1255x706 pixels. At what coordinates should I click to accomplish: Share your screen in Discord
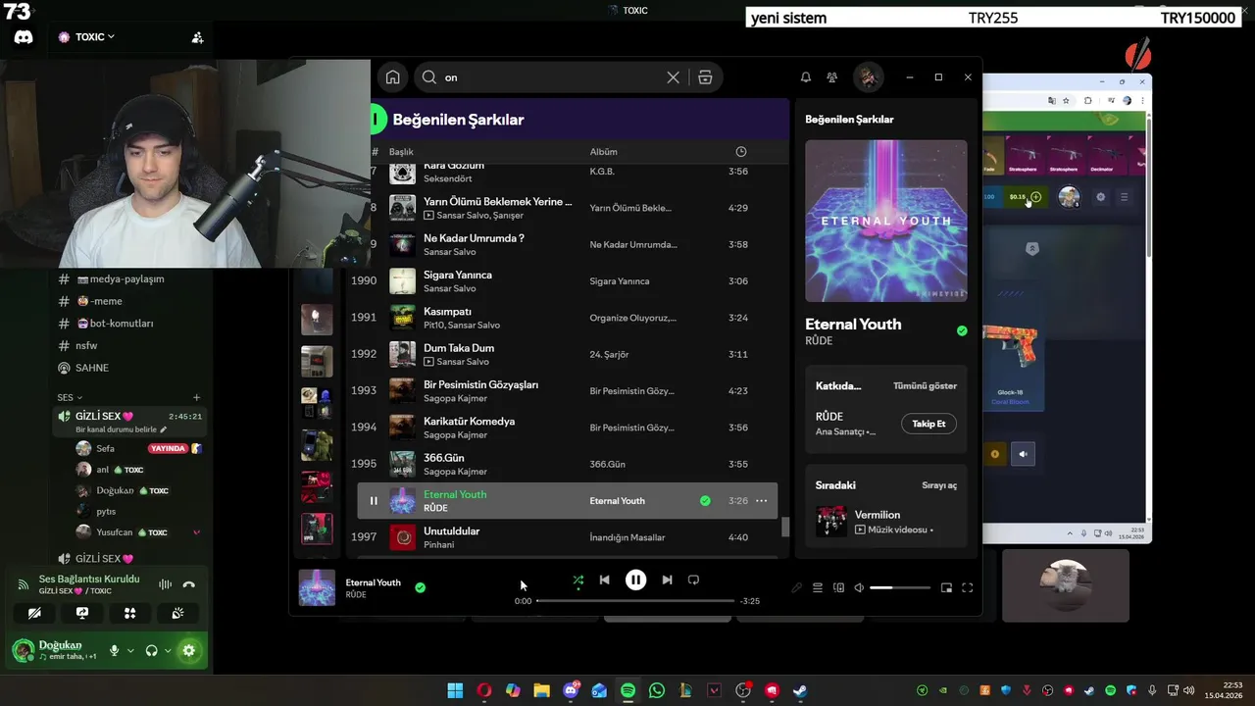click(x=82, y=613)
